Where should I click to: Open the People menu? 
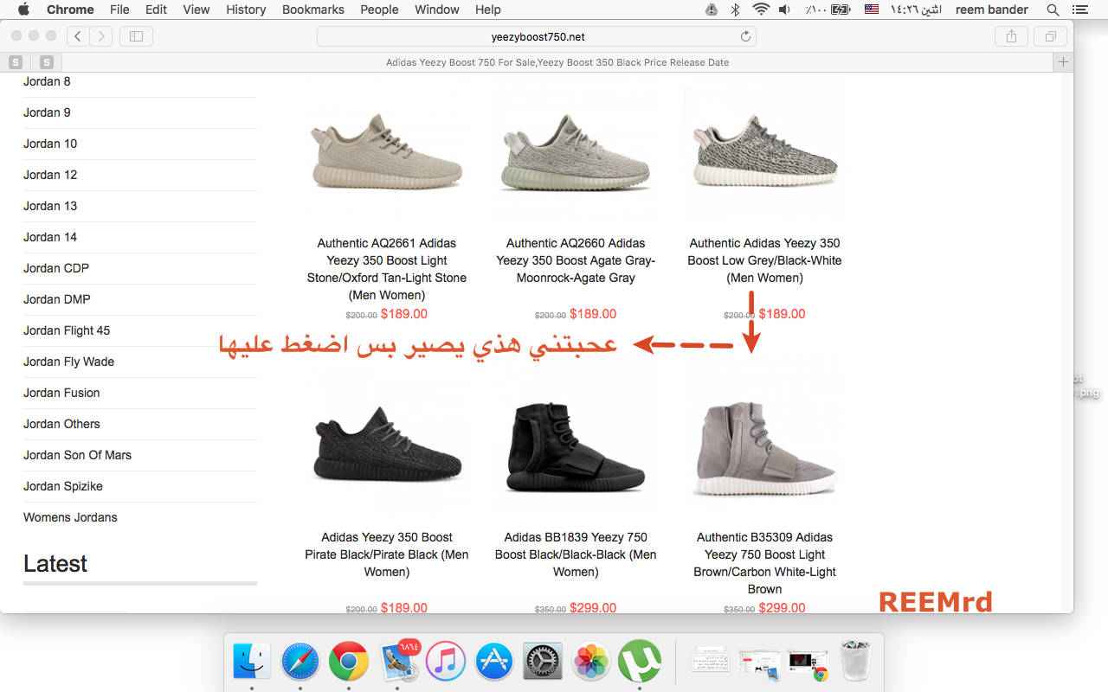(x=379, y=10)
